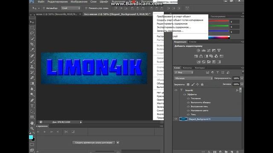Select the Pen tool
Image resolution: width=273 pixels, height=153 pixels.
pyautogui.click(x=32, y=100)
